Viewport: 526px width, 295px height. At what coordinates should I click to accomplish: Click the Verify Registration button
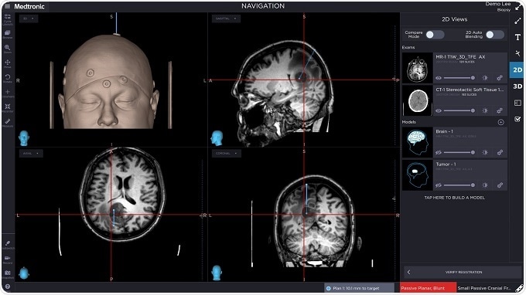point(463,273)
